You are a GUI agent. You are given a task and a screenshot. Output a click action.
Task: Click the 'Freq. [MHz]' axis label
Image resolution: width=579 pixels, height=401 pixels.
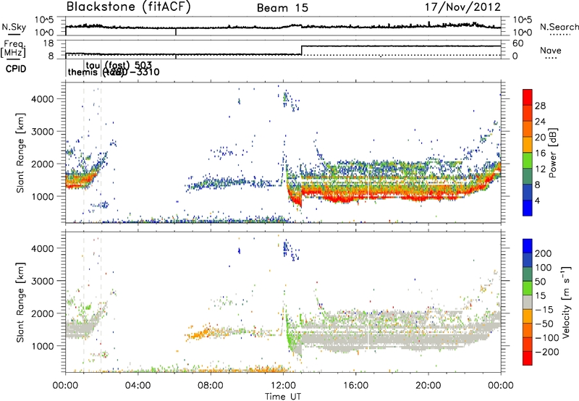tap(14, 48)
